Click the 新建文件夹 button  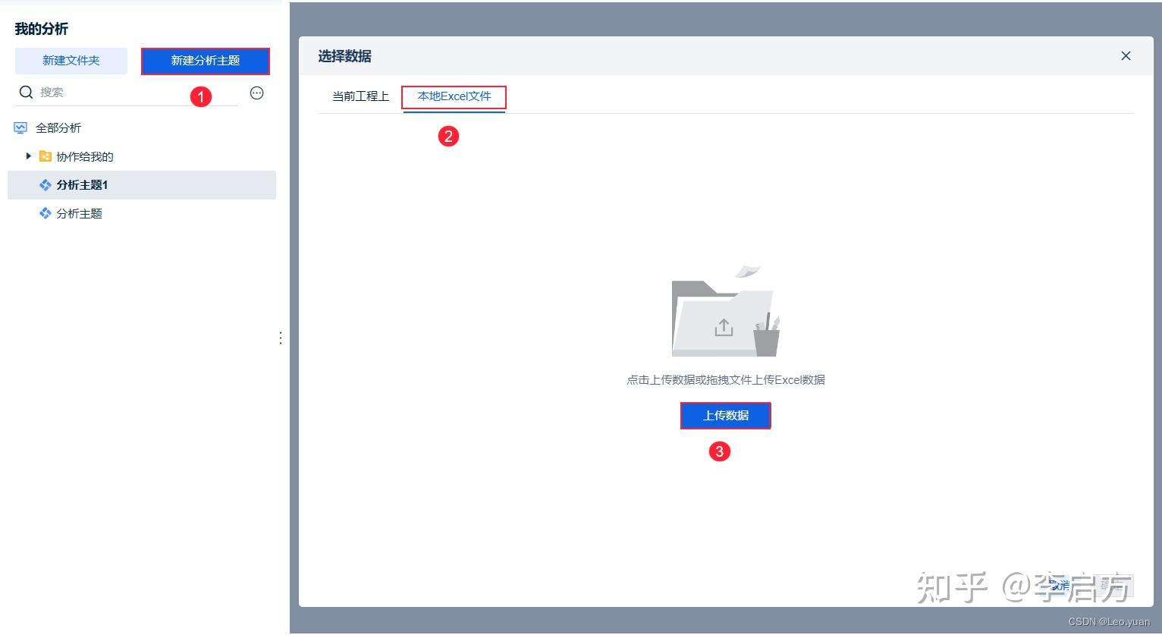(71, 61)
